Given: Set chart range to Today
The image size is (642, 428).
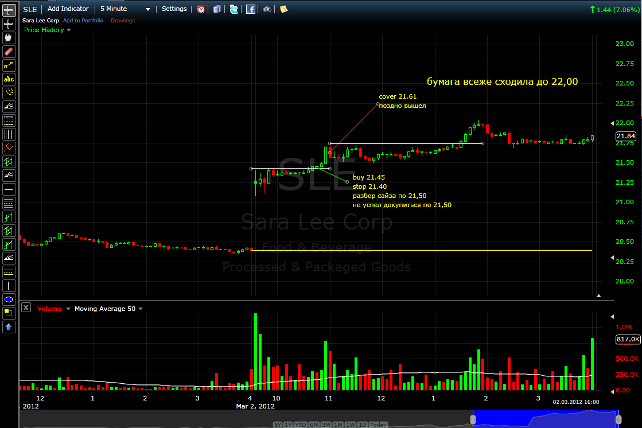Looking at the screenshot, I should (378, 425).
